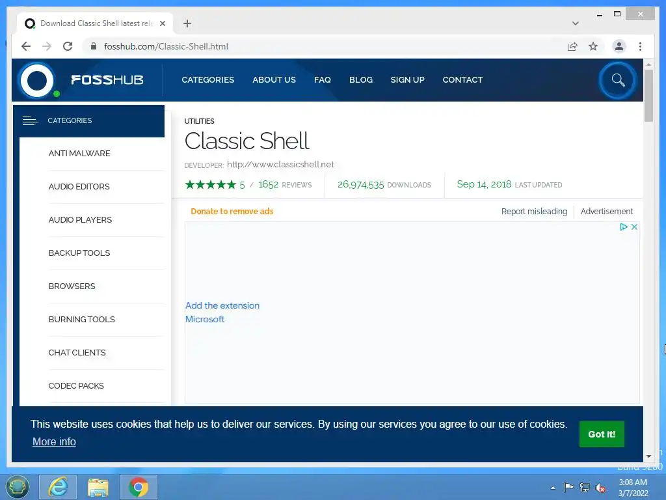Click scrollbar up arrow

click(x=648, y=64)
